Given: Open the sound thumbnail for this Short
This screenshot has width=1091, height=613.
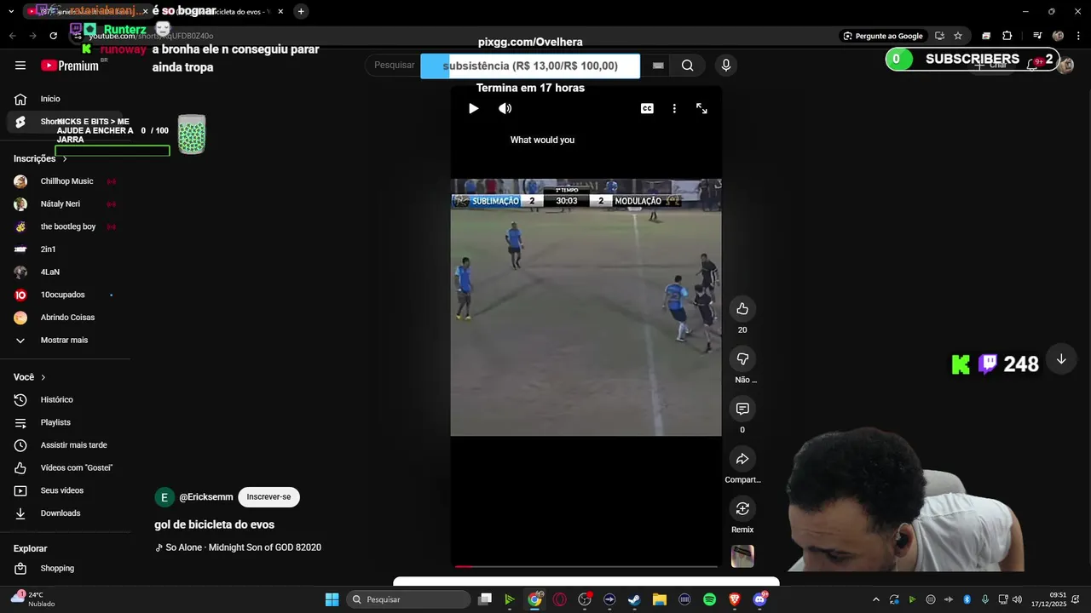Looking at the screenshot, I should (742, 556).
